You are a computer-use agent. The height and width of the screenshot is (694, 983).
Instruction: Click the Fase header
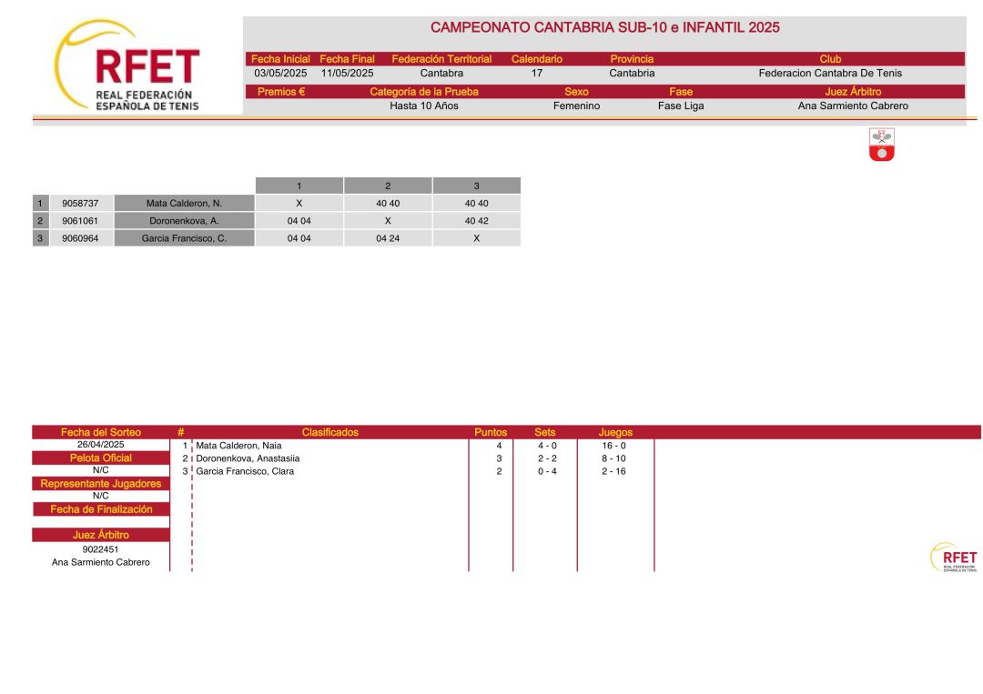681,92
